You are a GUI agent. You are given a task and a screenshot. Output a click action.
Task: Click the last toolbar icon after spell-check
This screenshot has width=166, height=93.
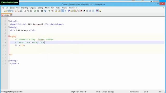pyautogui.click(x=100, y=11)
